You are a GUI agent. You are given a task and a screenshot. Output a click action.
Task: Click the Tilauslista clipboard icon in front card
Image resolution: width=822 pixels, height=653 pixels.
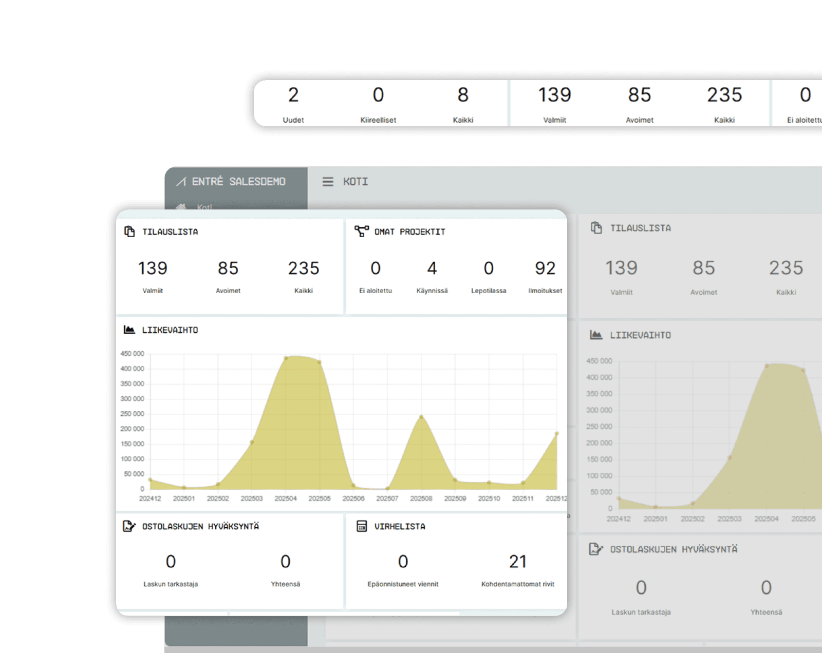(129, 232)
